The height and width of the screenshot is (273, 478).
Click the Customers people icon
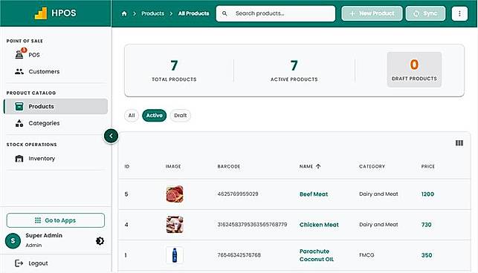coord(19,71)
